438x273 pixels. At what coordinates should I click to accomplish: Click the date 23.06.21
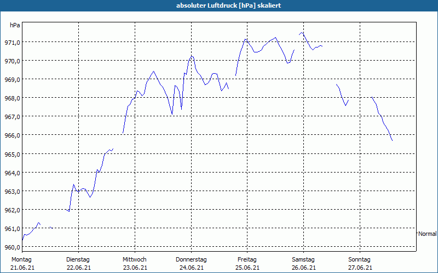(135, 268)
